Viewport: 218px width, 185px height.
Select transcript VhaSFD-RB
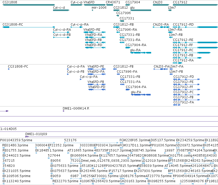(x=95, y=42)
